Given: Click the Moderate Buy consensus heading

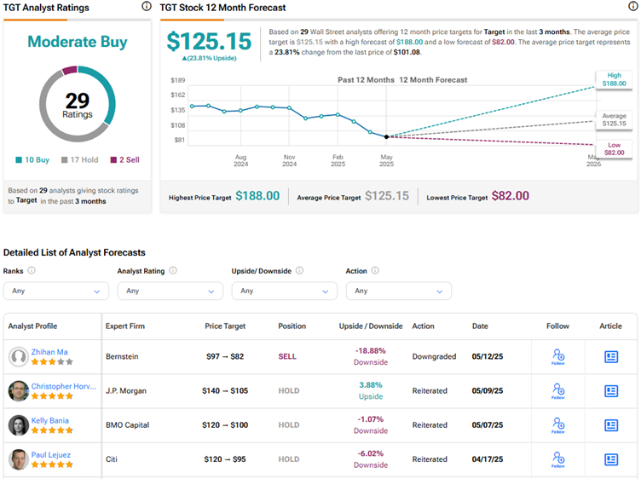Looking at the screenshot, I should [78, 42].
